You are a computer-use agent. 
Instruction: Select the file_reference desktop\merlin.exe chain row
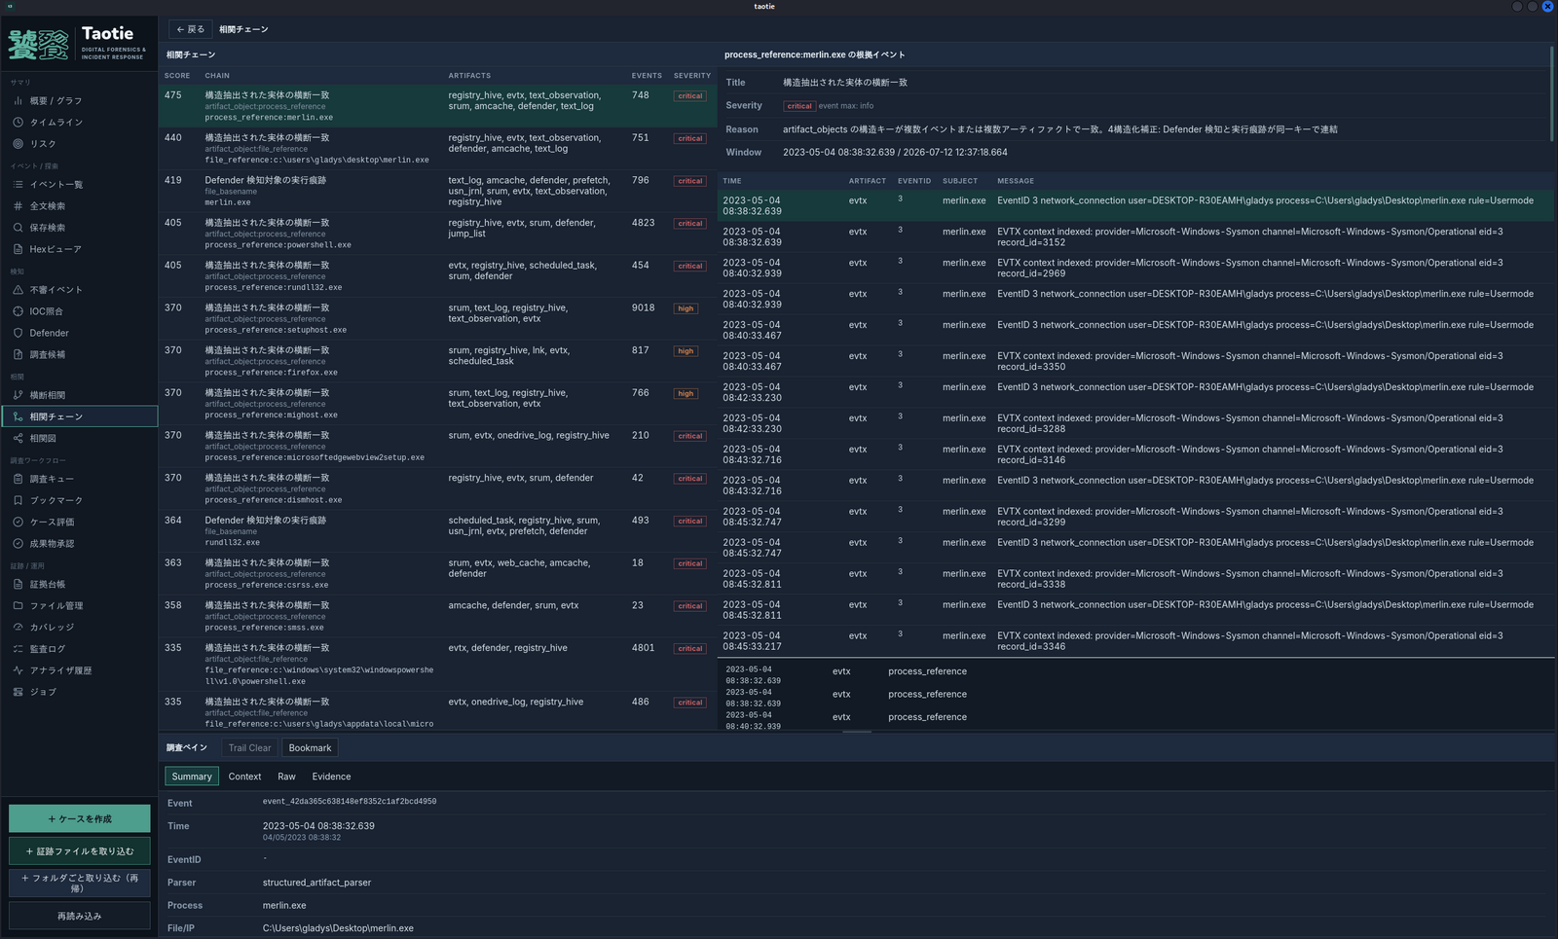(438, 149)
